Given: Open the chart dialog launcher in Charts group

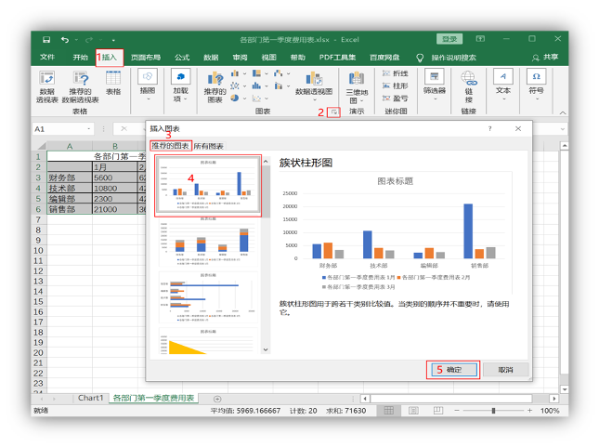Looking at the screenshot, I should pyautogui.click(x=334, y=112).
